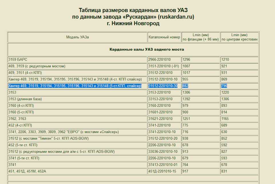
Task: Click value '955' in the flange column
Action: coord(185,79)
